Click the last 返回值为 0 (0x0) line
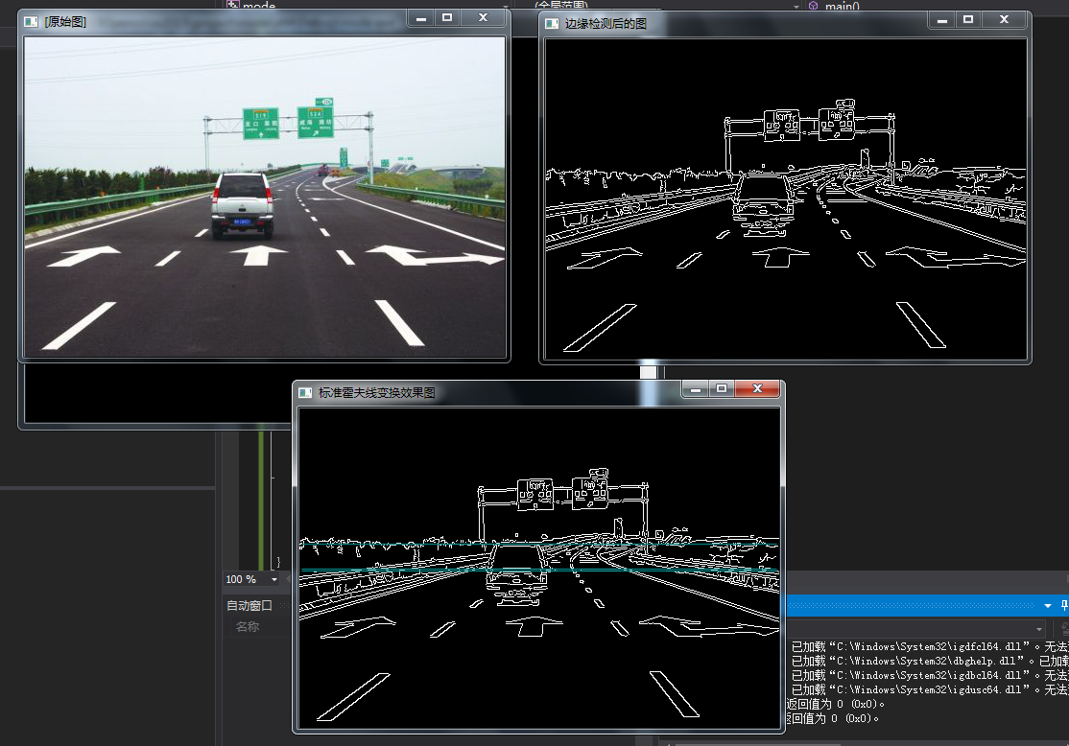This screenshot has height=746, width=1069. coord(832,718)
